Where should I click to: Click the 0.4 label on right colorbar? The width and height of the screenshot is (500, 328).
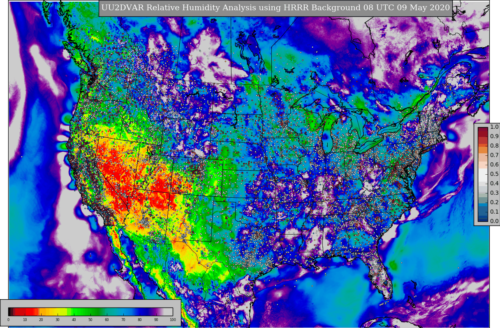[x=494, y=184]
